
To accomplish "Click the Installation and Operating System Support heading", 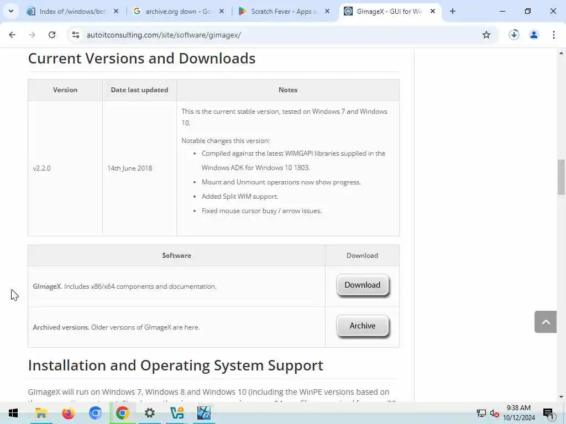I will click(x=175, y=365).
